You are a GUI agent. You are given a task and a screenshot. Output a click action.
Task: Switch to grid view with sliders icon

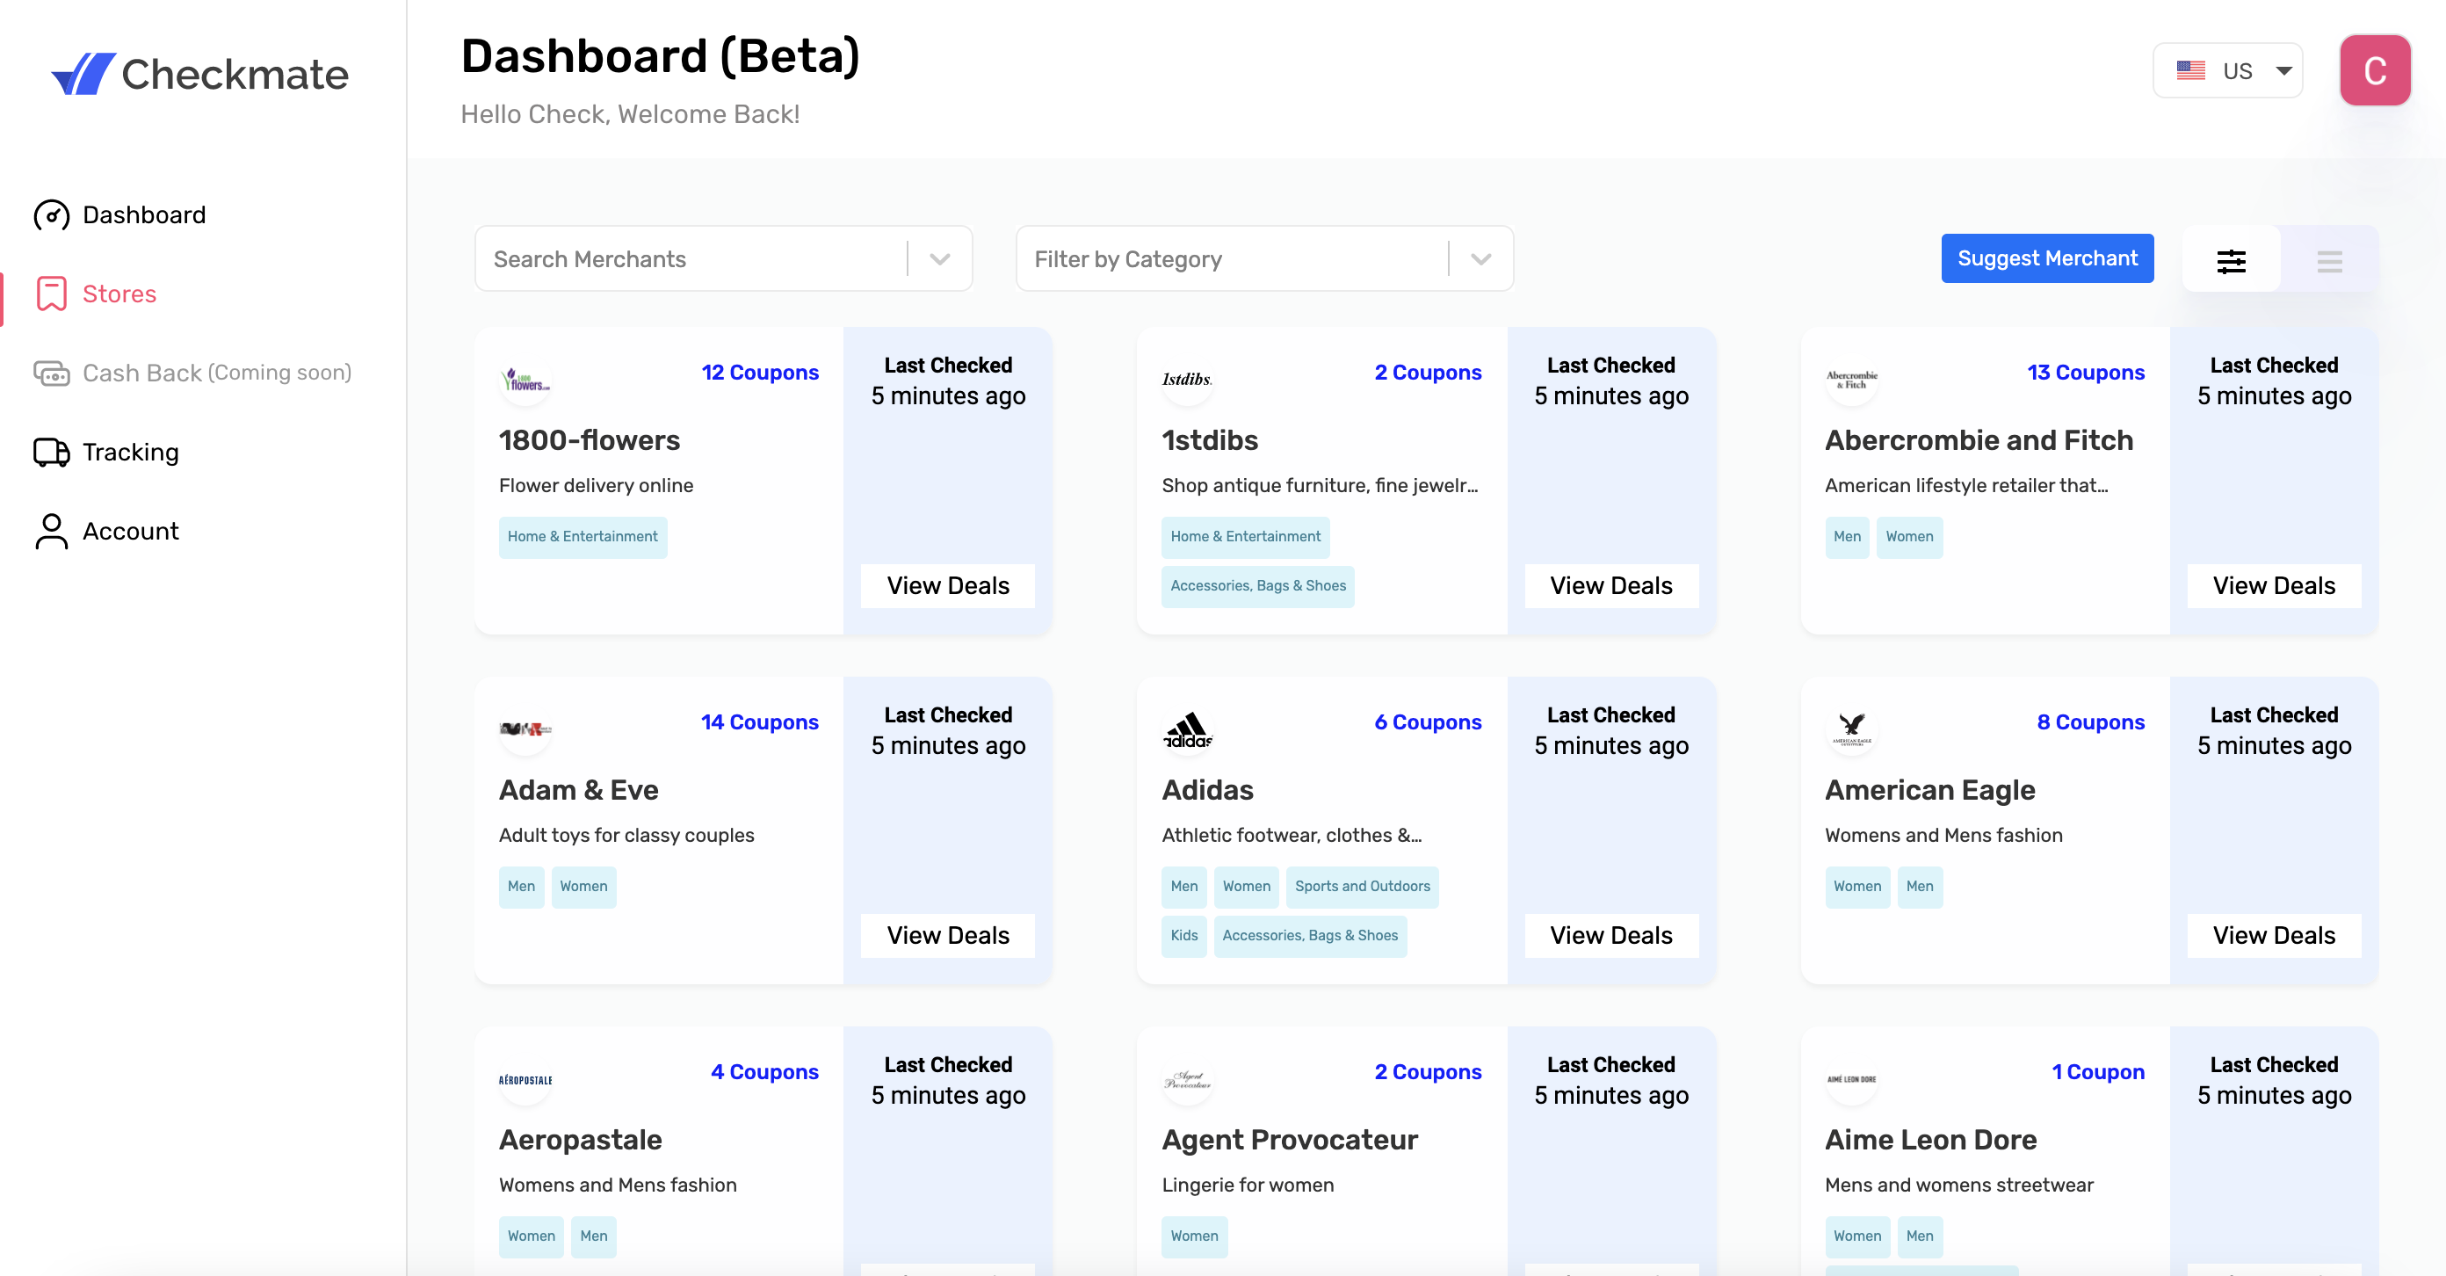coord(2231,260)
